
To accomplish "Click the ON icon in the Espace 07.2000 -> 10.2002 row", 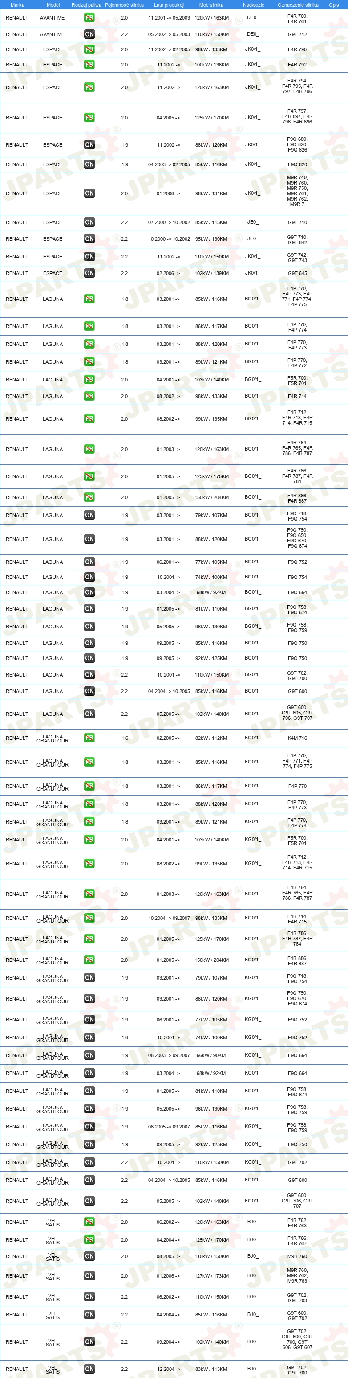I will coord(89,222).
